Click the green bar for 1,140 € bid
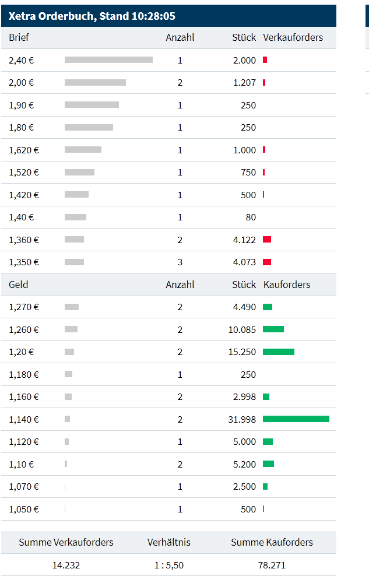Viewport: 369px width, 576px height. (x=296, y=419)
